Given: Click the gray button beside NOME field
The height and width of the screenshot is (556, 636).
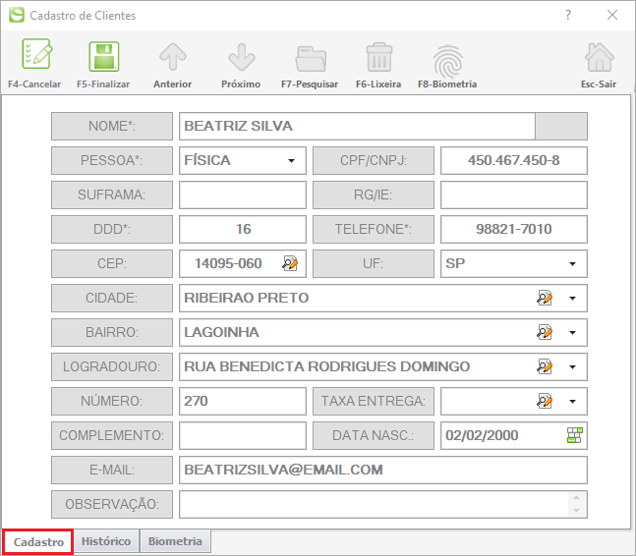Looking at the screenshot, I should coord(561,126).
